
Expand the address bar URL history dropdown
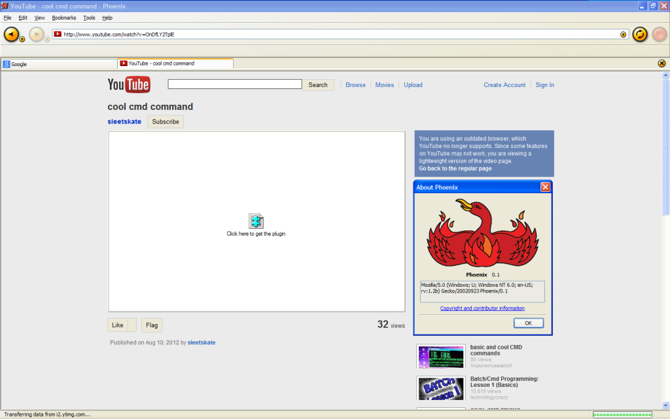pos(623,34)
